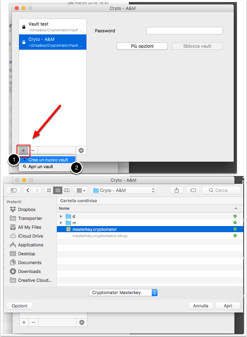Click the plus button in bottom window
This screenshot has width=247, height=337.
pyautogui.click(x=24, y=322)
